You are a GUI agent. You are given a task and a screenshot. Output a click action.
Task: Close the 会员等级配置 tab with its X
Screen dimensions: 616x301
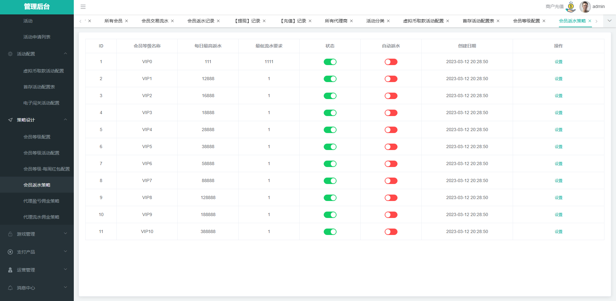click(x=544, y=21)
